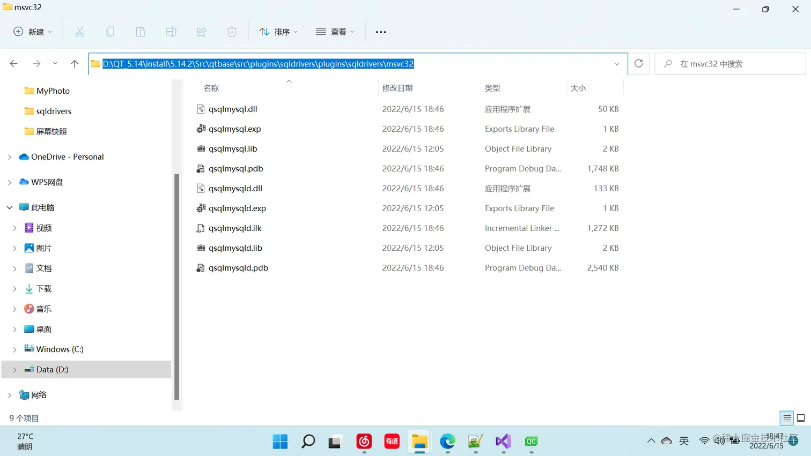Screen dimensions: 811x456
Task: Click the OneDrive cloud tray icon
Action: click(667, 440)
